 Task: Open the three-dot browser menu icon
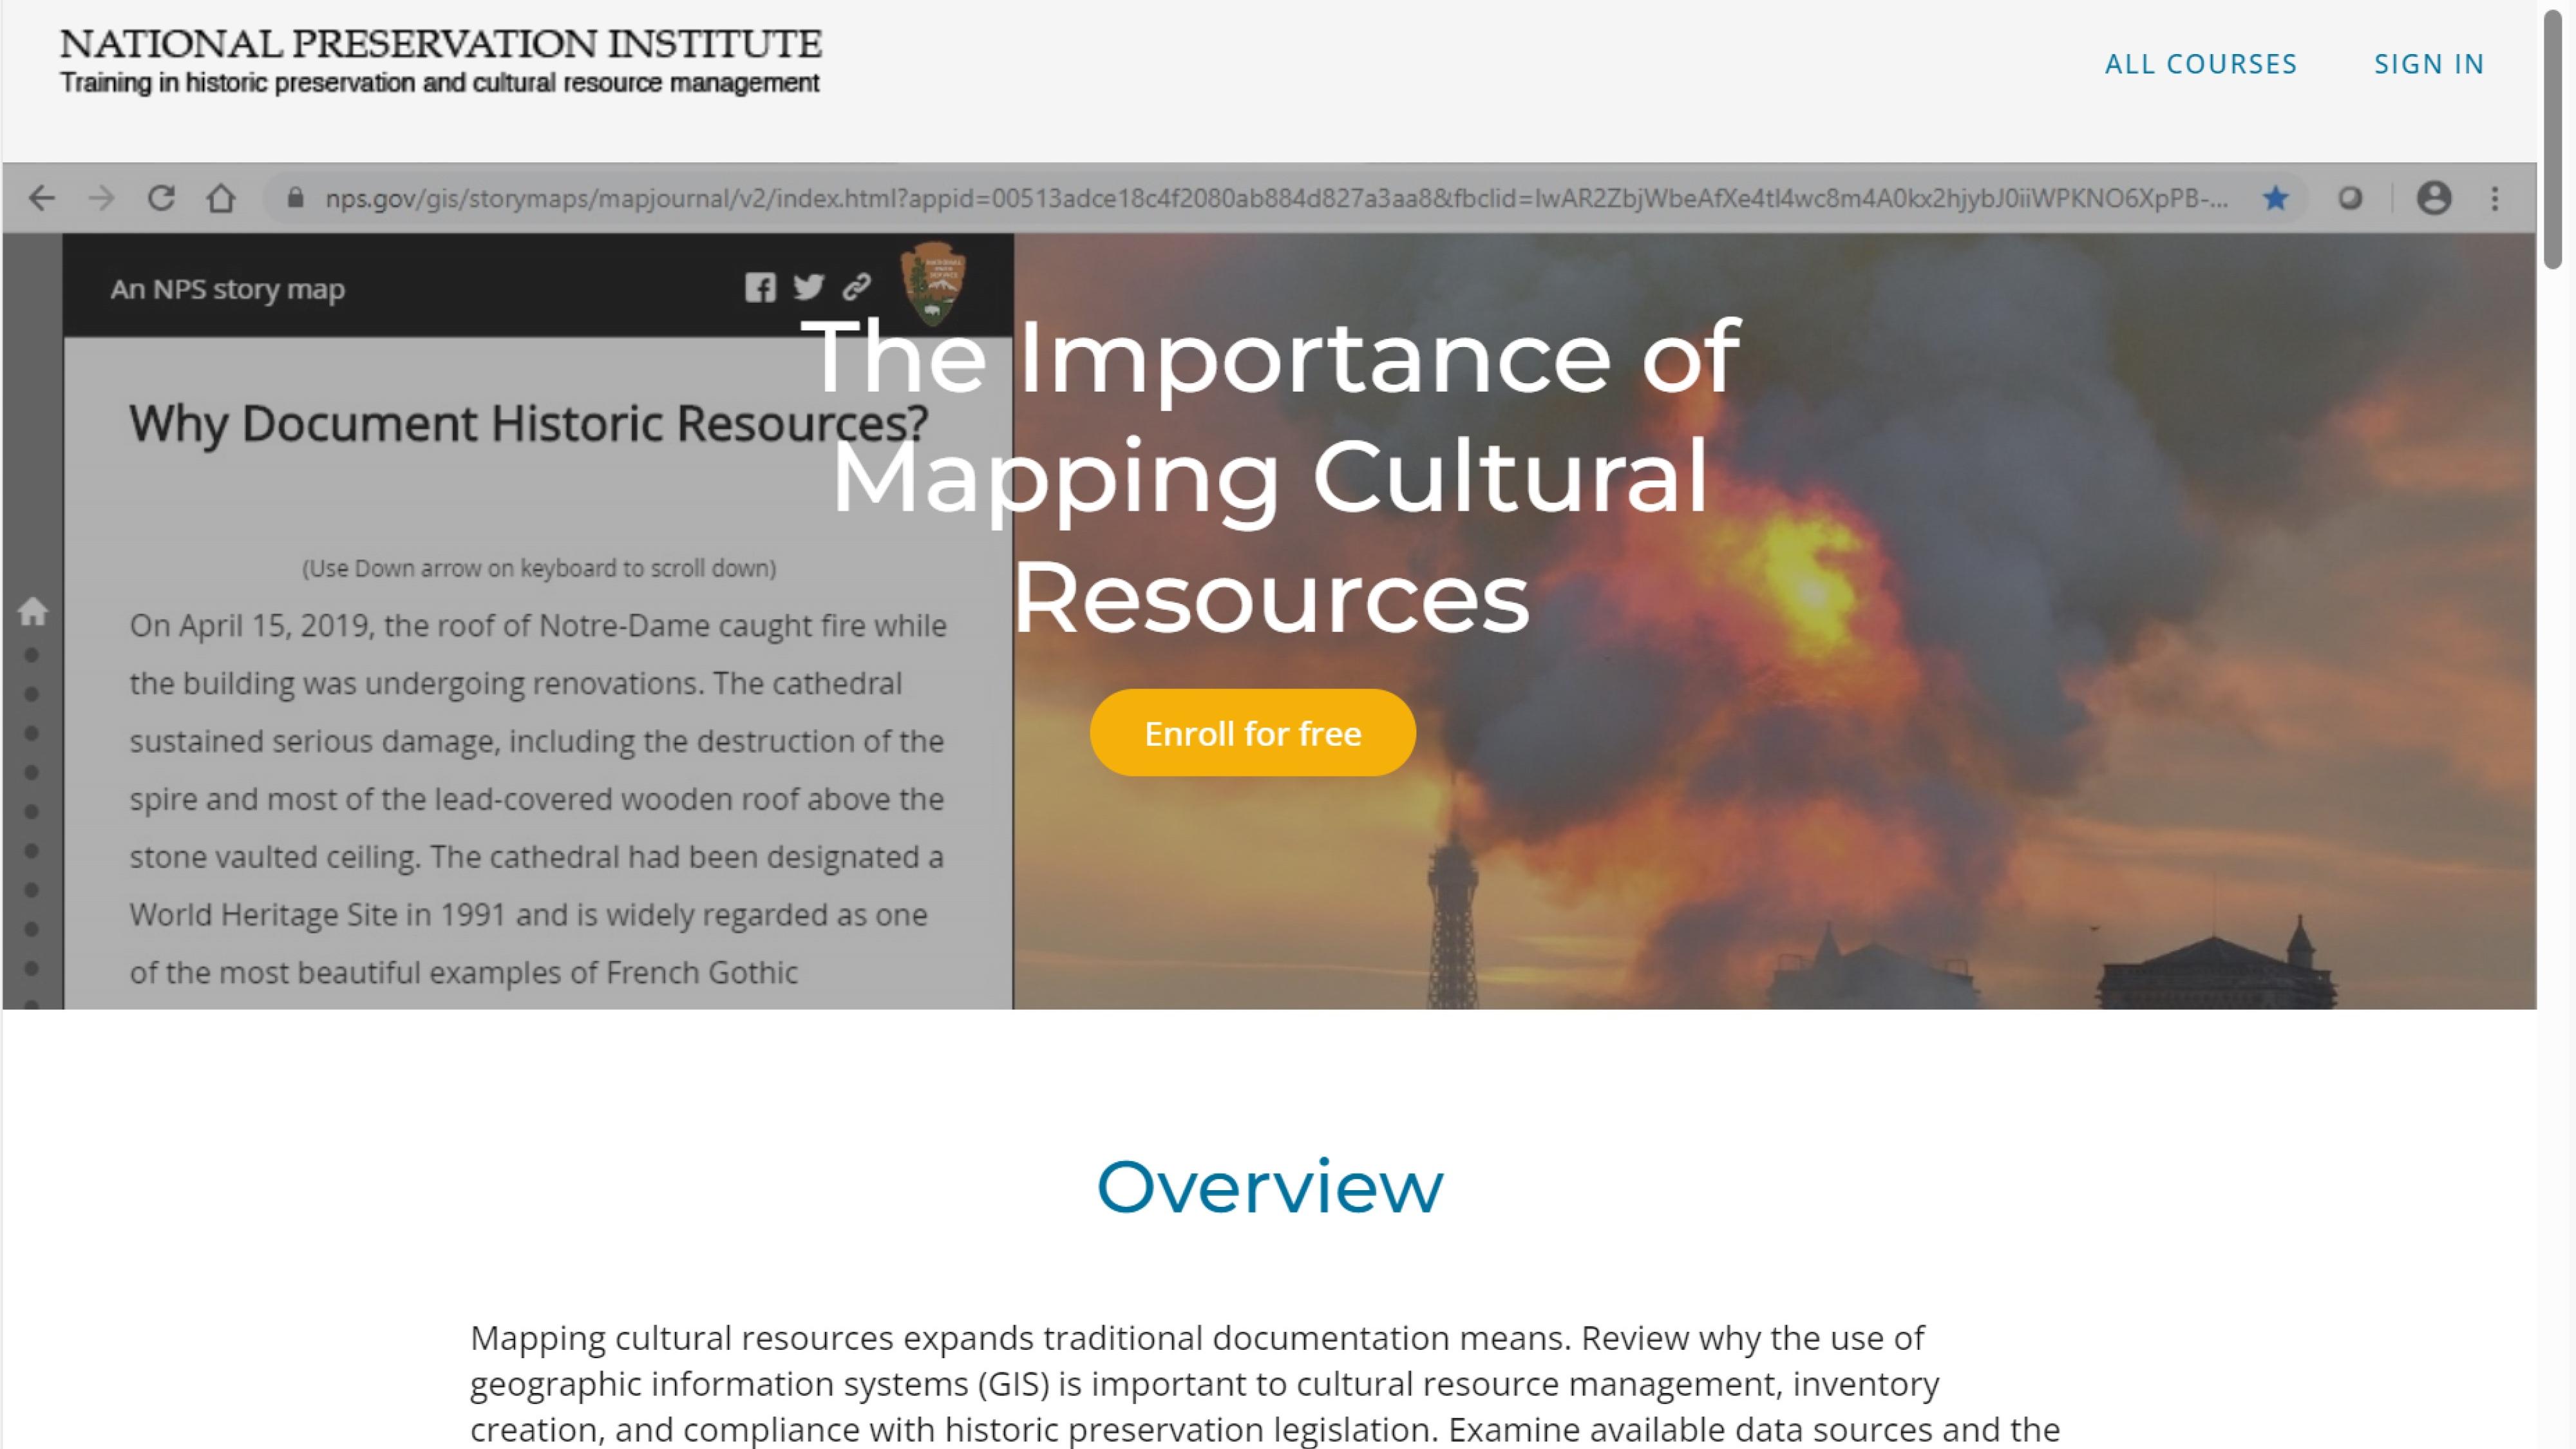tap(2495, 198)
